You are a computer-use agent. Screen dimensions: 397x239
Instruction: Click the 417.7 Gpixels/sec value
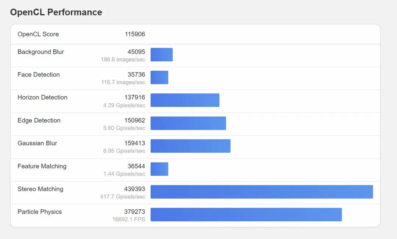(x=122, y=197)
